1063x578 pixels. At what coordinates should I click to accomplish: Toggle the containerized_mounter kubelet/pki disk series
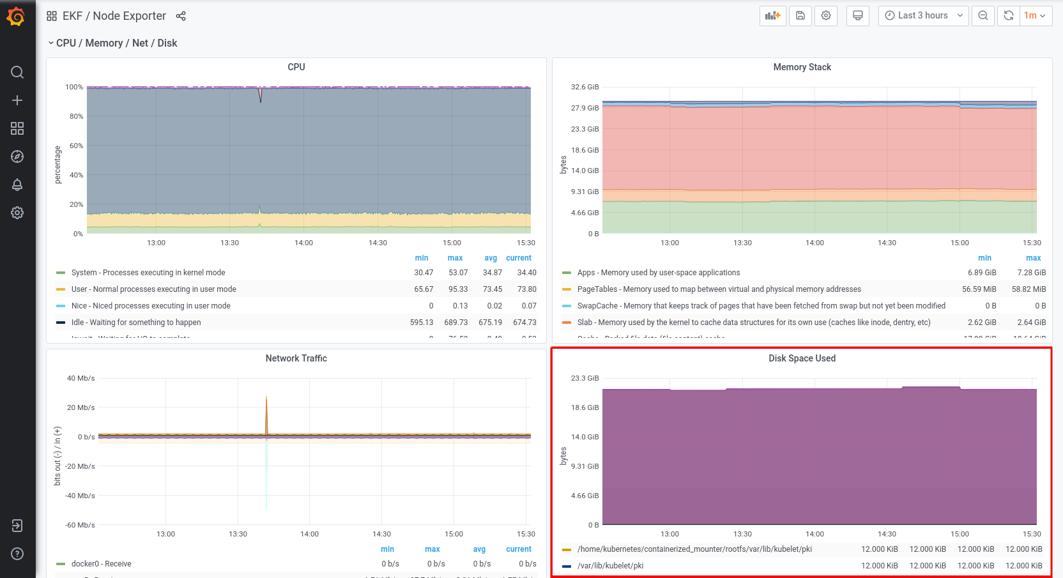694,549
